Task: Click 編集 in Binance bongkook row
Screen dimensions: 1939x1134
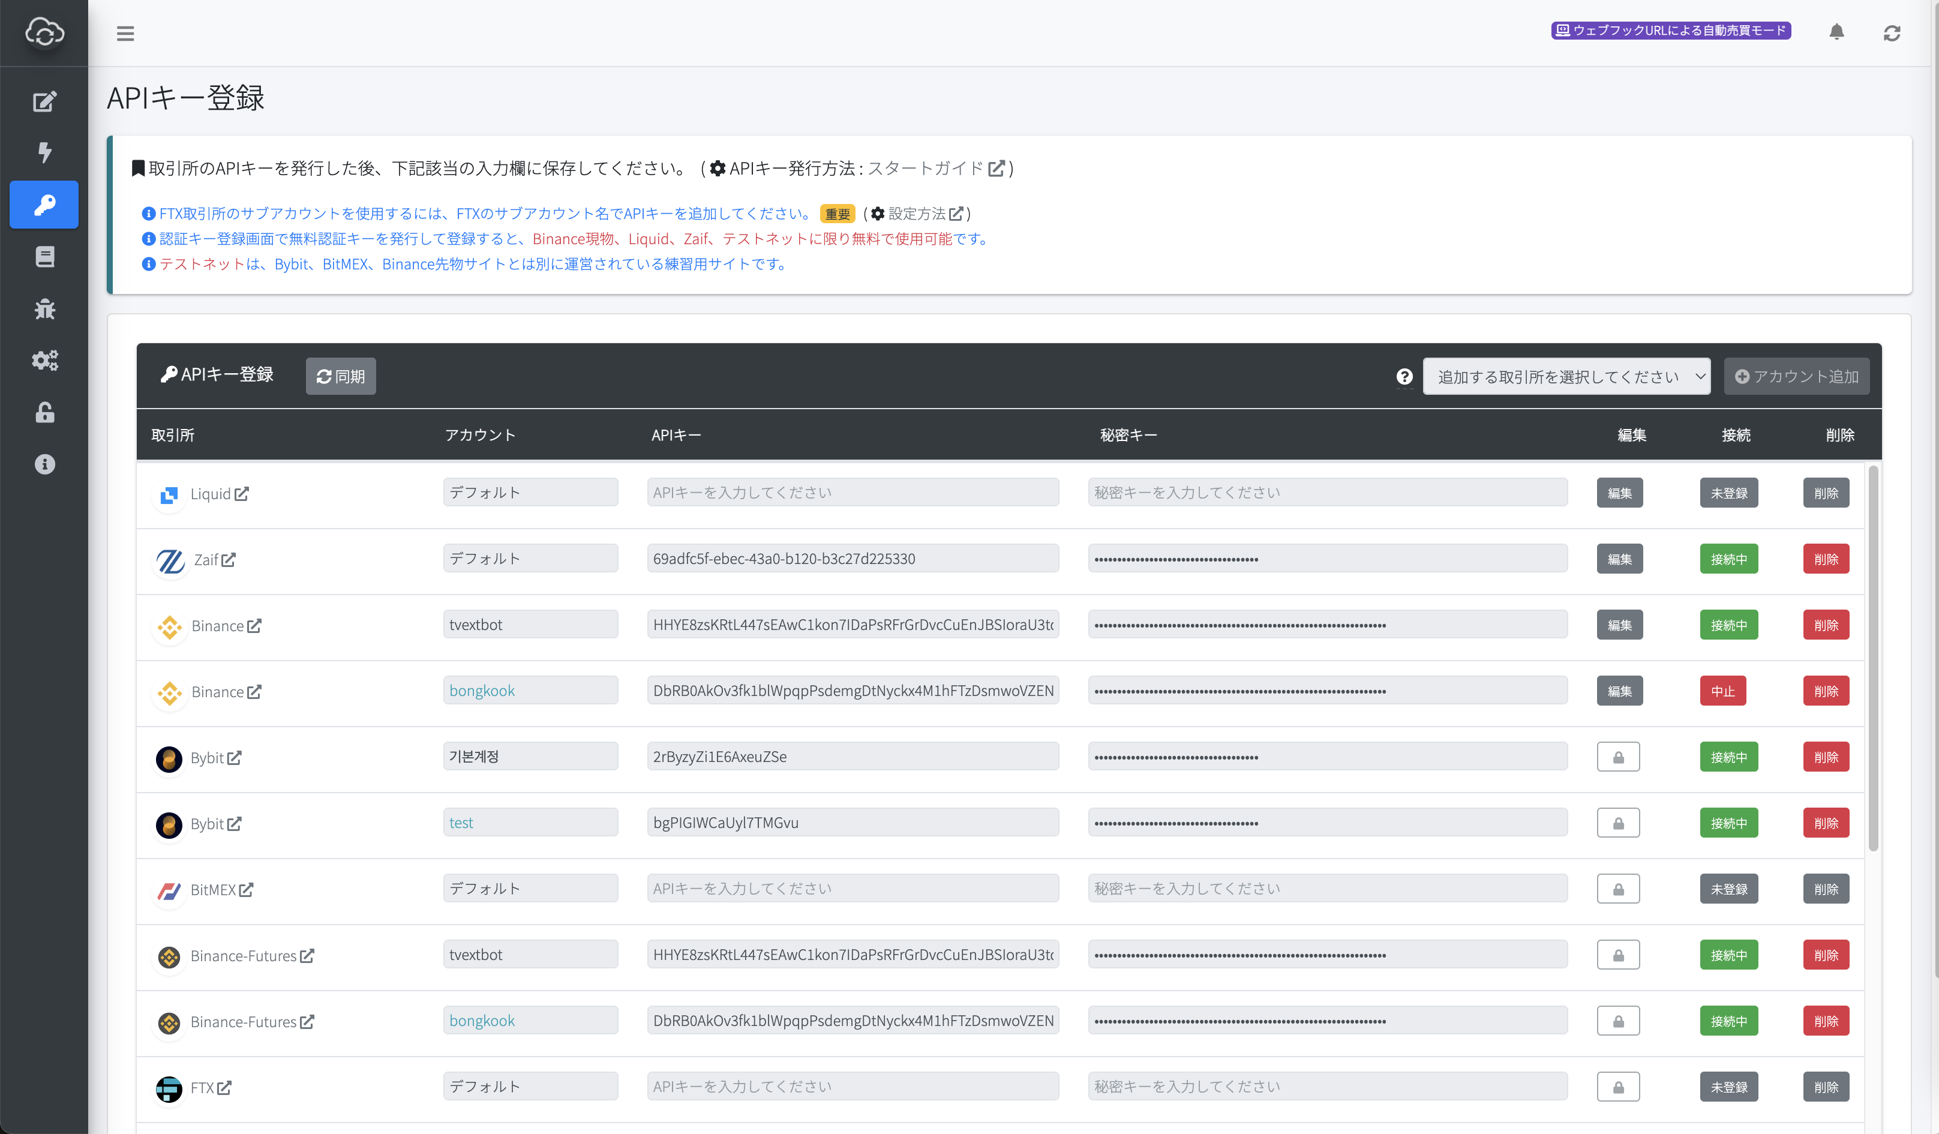Action: tap(1620, 691)
